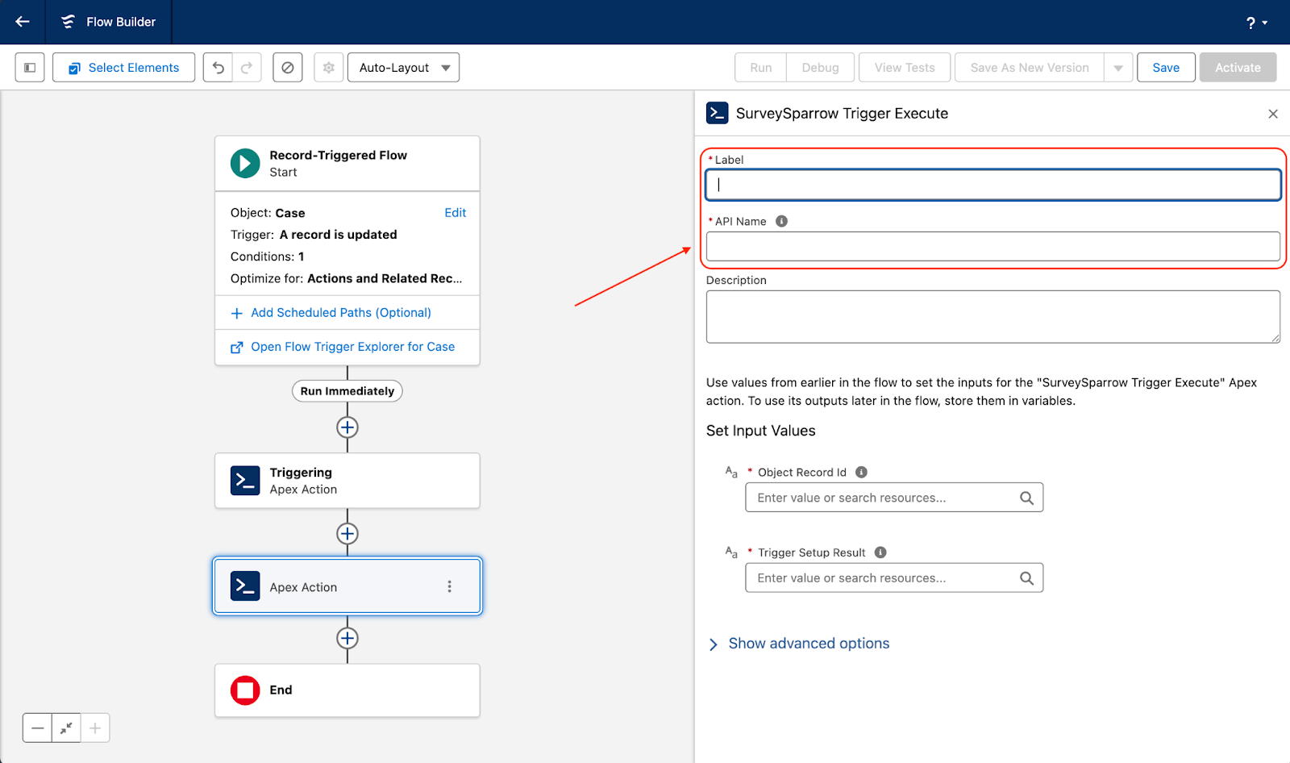The image size is (1290, 763).
Task: Click the Label input field
Action: point(992,185)
